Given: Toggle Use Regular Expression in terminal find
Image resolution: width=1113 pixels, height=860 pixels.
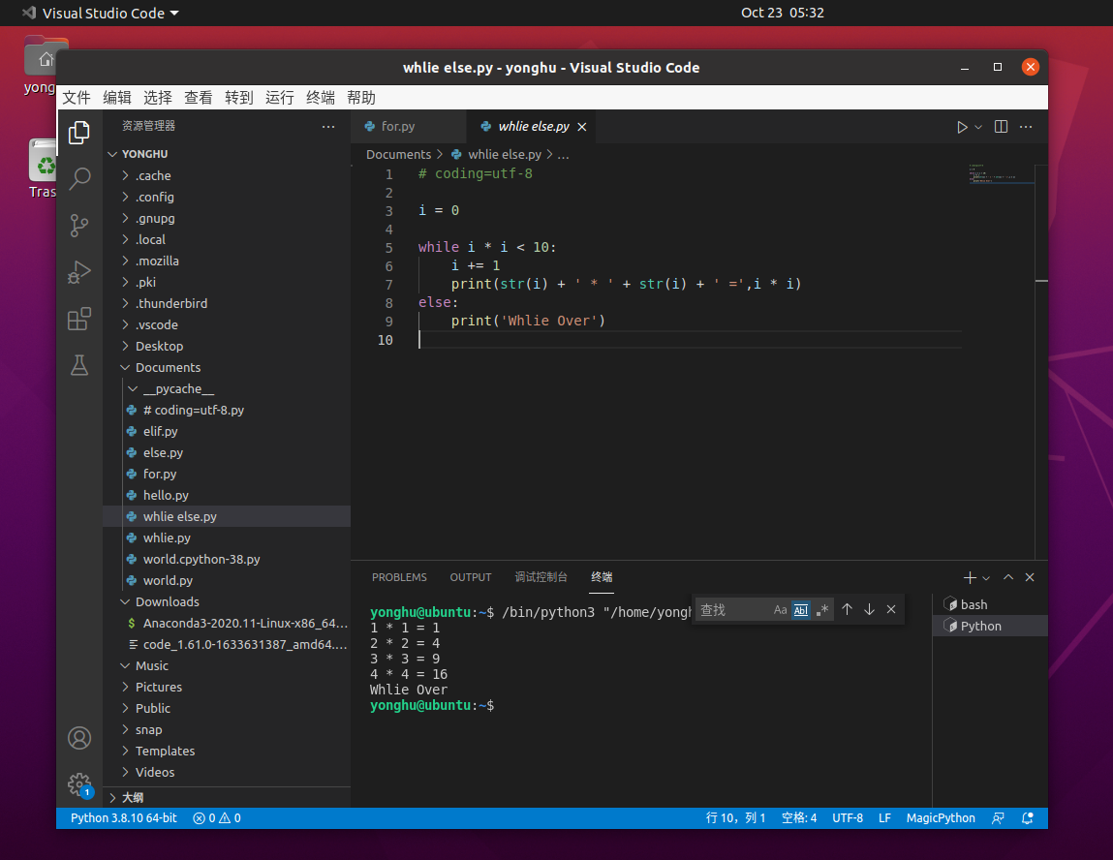Looking at the screenshot, I should tap(822, 609).
